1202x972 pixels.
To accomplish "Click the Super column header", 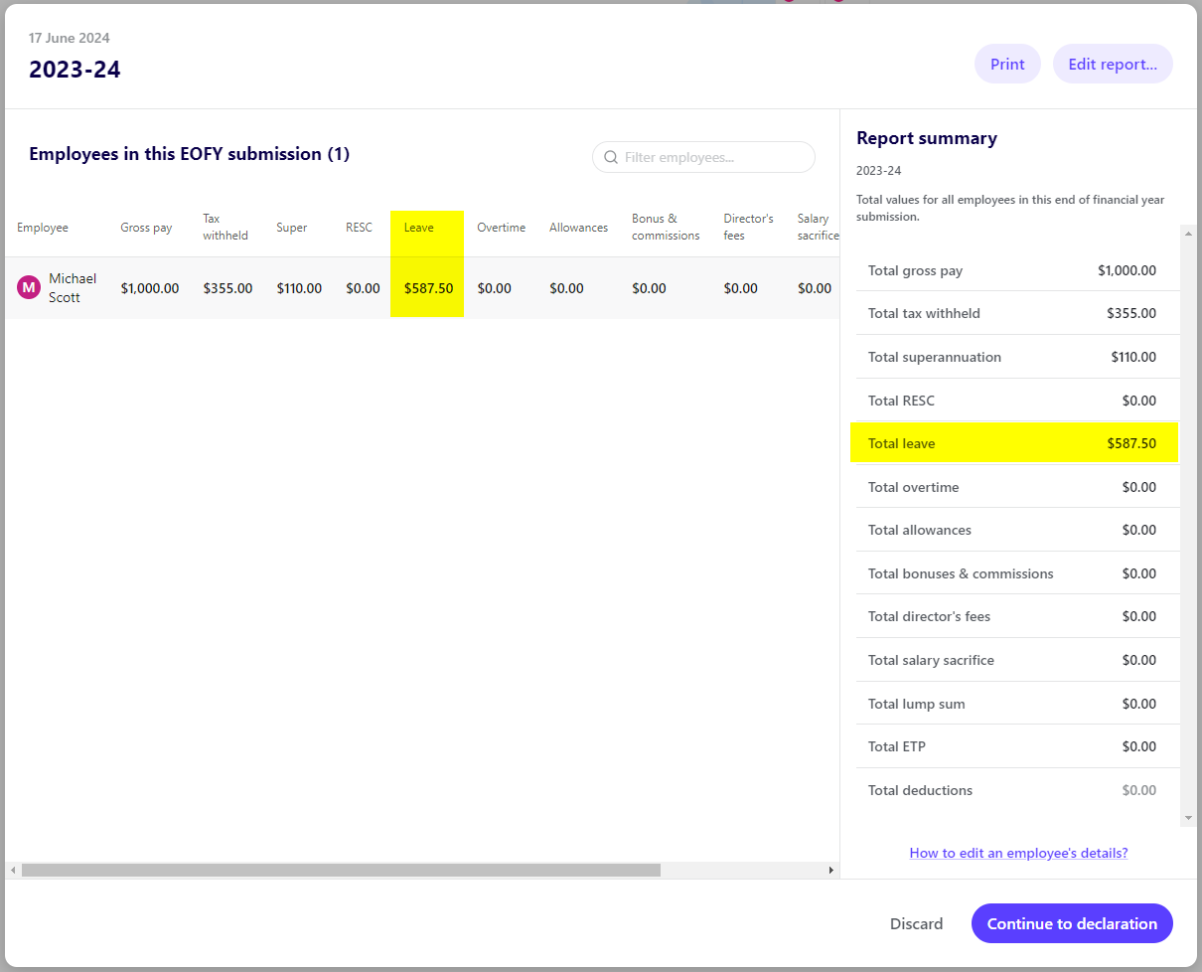I will coord(292,228).
